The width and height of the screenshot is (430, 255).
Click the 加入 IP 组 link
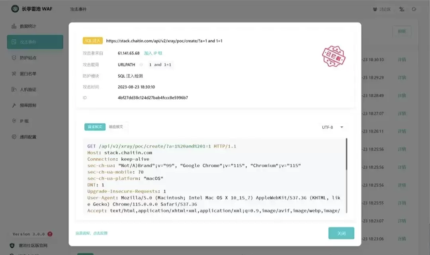(153, 53)
